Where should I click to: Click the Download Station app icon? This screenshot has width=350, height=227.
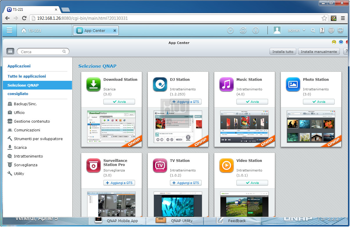tap(94, 85)
